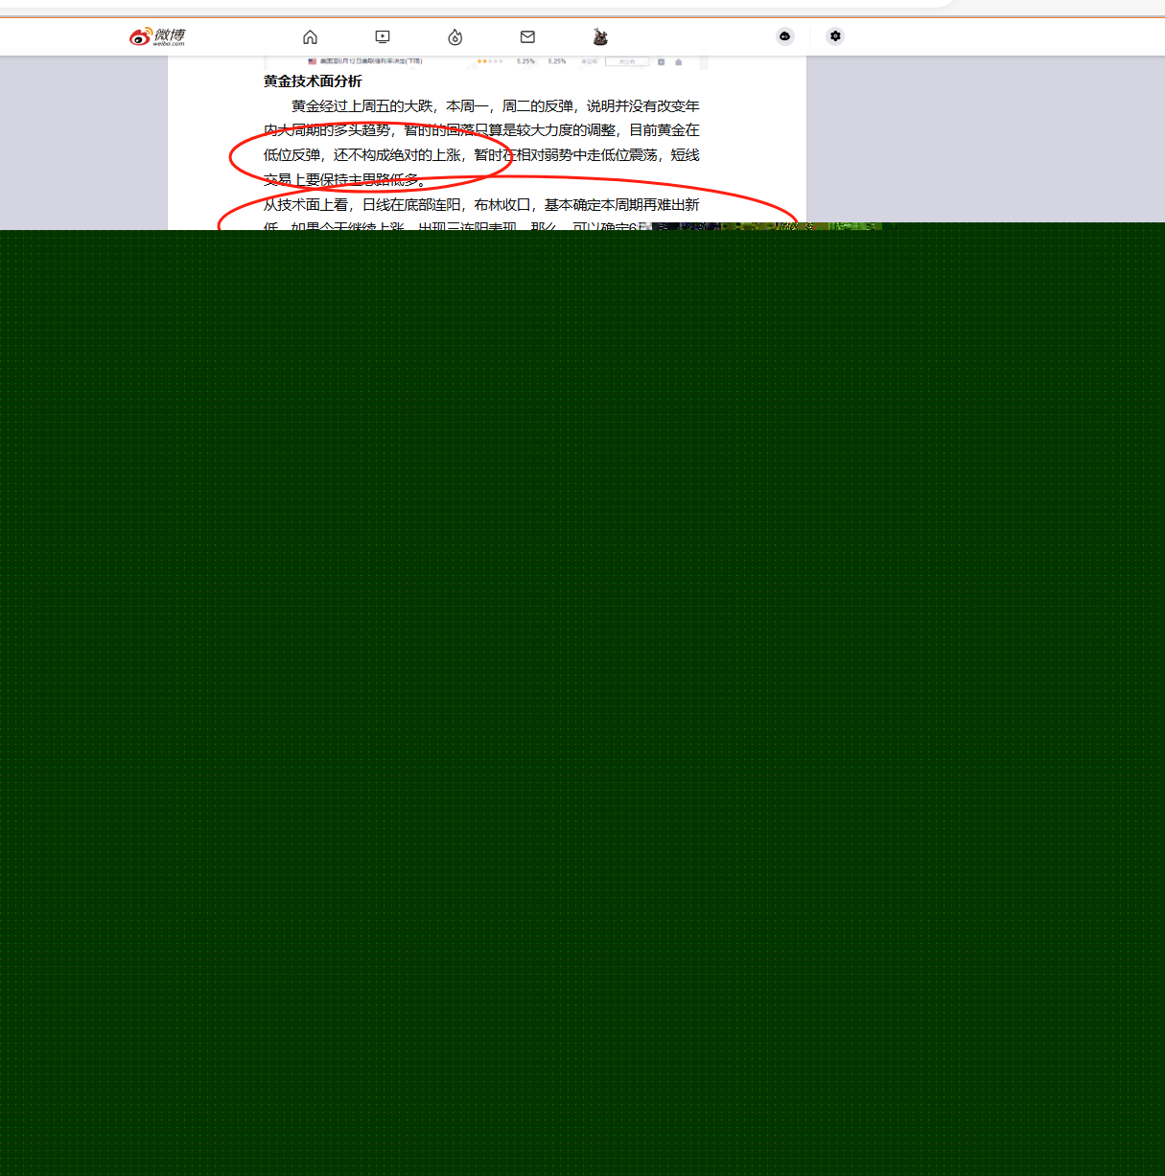Open the Weibo logo homepage link

157,36
